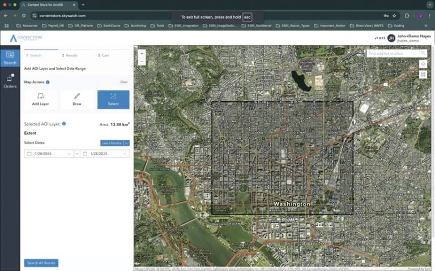Clear the map actions
Screen dimensions: 435x271
123,82
